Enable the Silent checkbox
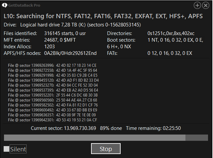The width and height of the screenshot is (213, 158). click(6, 149)
